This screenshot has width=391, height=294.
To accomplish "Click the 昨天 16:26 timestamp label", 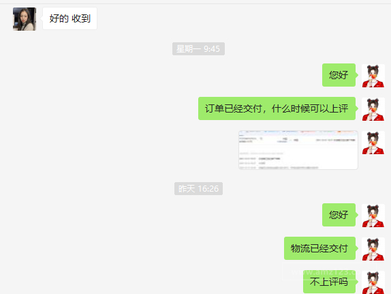I will tap(198, 188).
